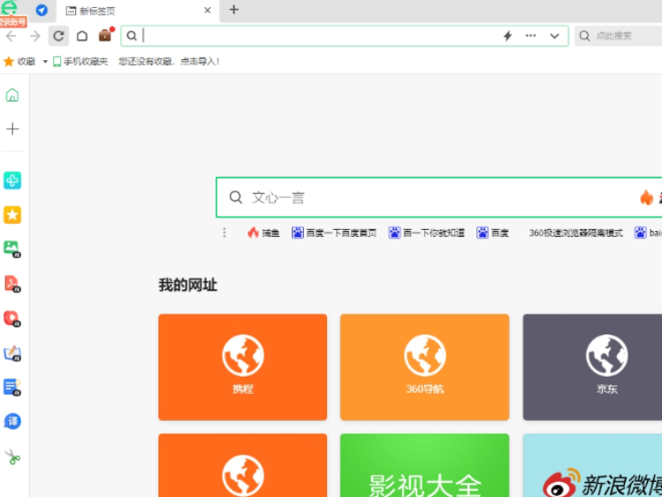This screenshot has width=662, height=497.
Task: Open the address bar three-dots menu
Action: 530,36
